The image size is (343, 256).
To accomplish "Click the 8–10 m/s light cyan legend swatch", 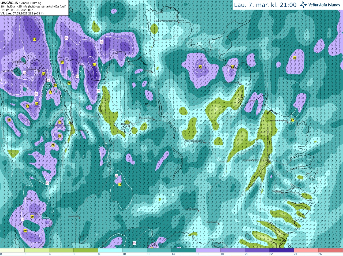I will (110, 250).
